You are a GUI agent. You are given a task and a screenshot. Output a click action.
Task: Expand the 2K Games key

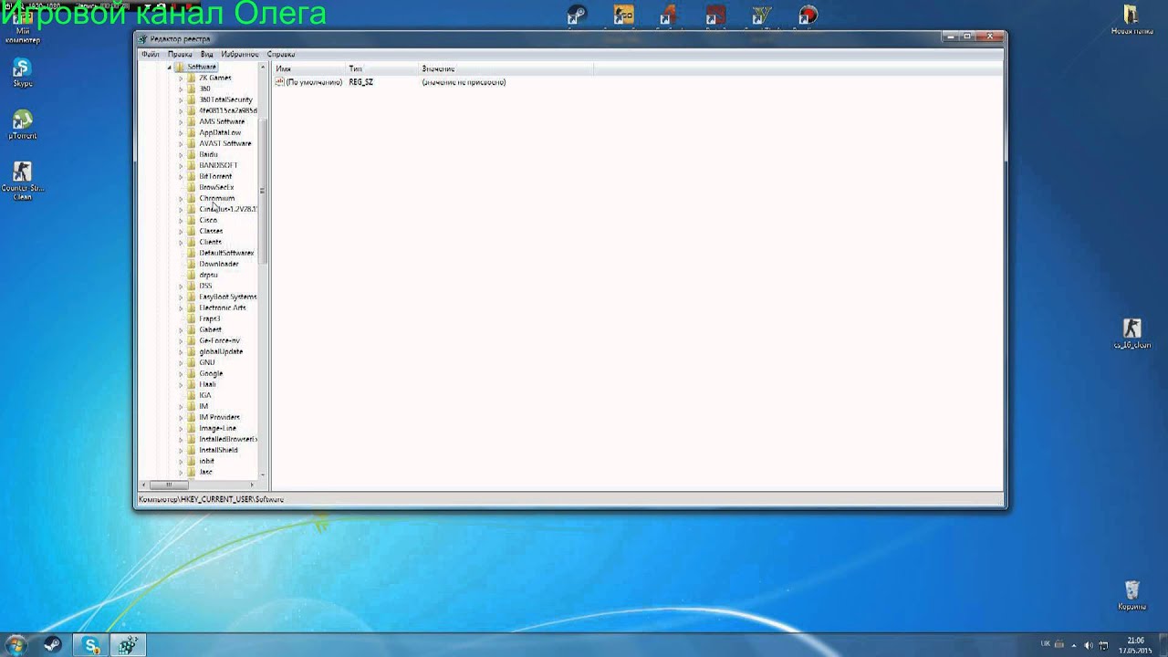point(181,78)
